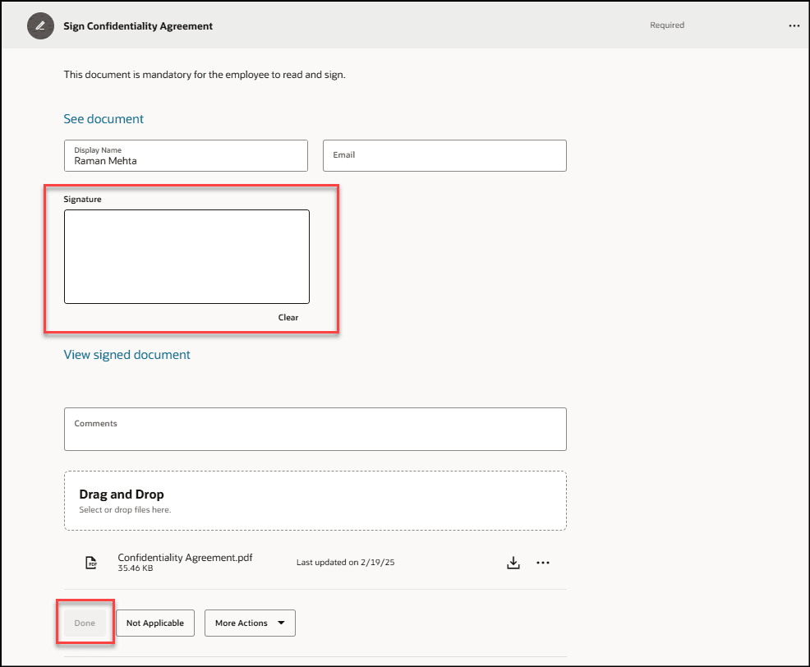Image resolution: width=810 pixels, height=667 pixels.
Task: Click the Comments text area
Action: [x=315, y=429]
